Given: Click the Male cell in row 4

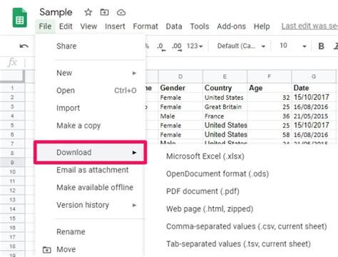Looking at the screenshot, I should [x=180, y=116].
